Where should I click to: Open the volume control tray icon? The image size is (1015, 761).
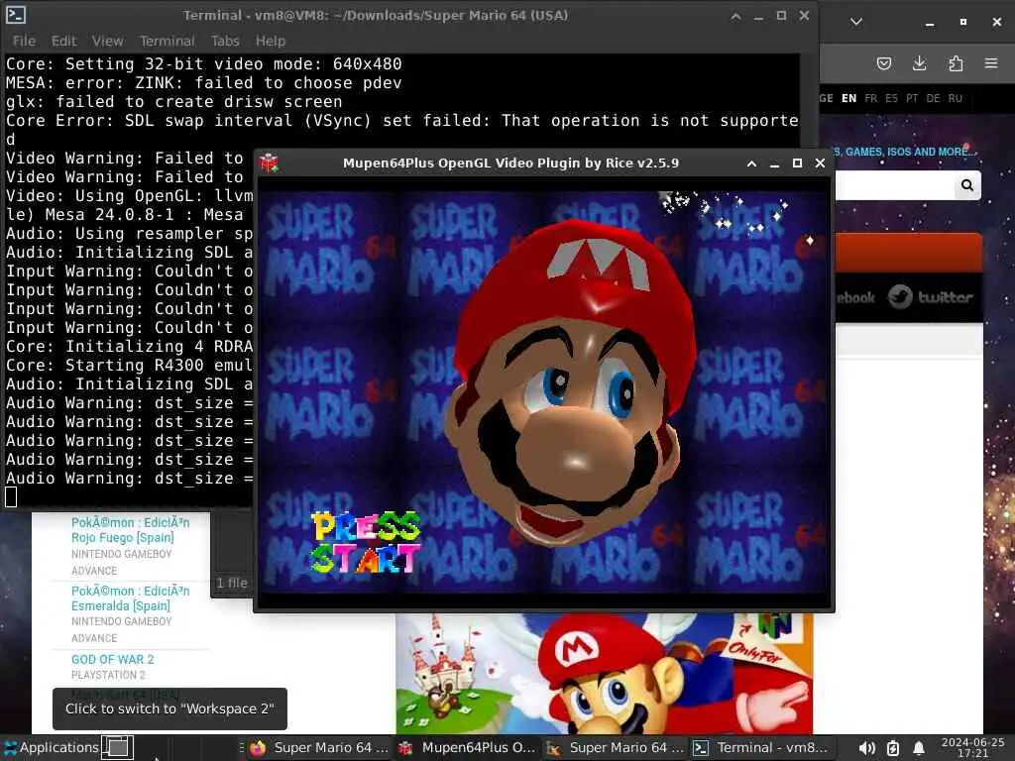coord(866,748)
